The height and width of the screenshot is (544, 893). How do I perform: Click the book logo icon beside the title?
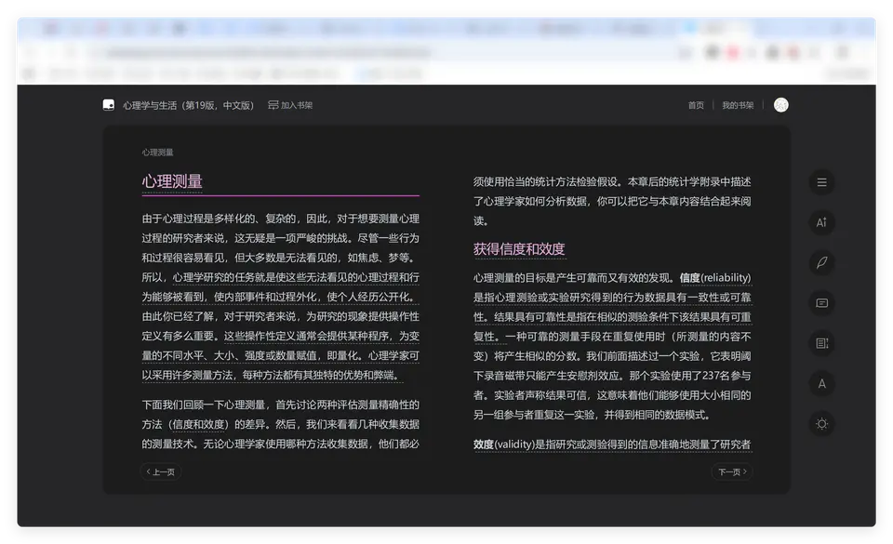[108, 105]
